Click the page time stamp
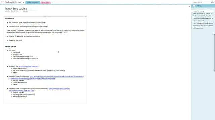 (25, 12)
